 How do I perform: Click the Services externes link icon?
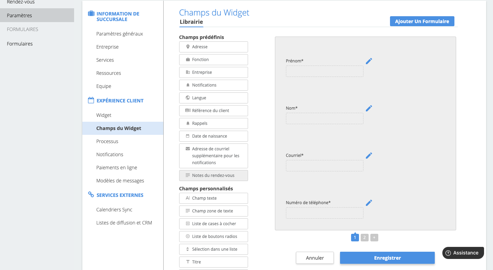pos(91,194)
